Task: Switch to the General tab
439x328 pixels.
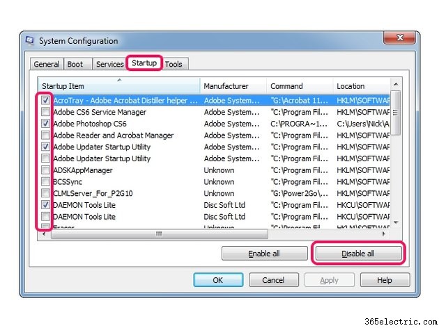Action: tap(47, 64)
